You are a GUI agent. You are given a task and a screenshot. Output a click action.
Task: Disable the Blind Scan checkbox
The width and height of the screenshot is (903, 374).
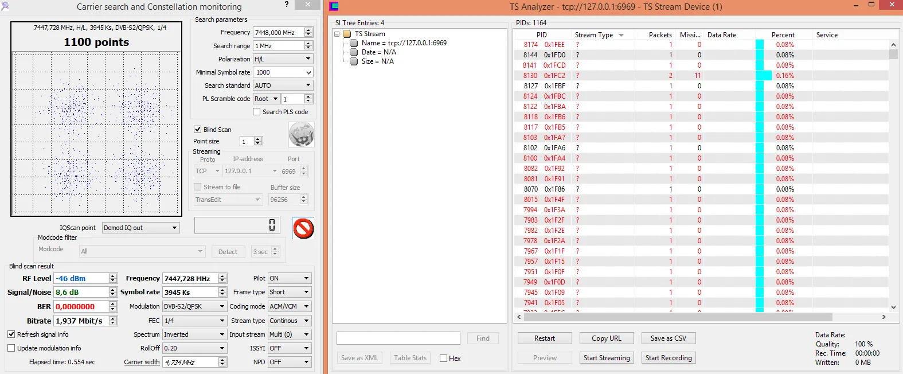point(198,130)
